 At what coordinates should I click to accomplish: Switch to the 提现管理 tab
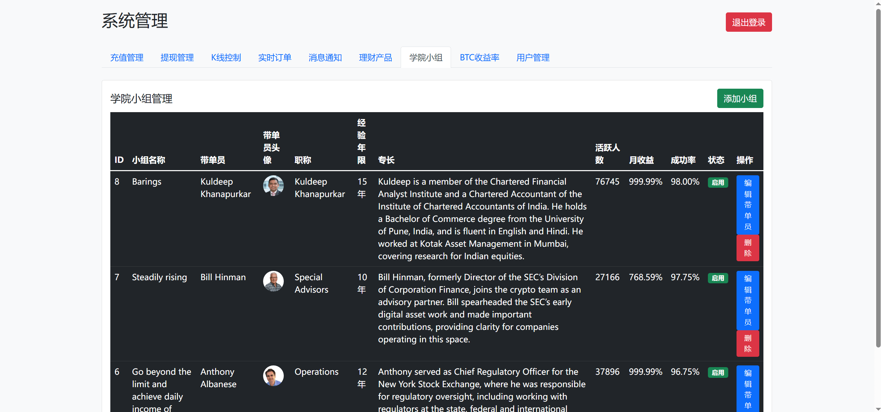[x=177, y=58]
